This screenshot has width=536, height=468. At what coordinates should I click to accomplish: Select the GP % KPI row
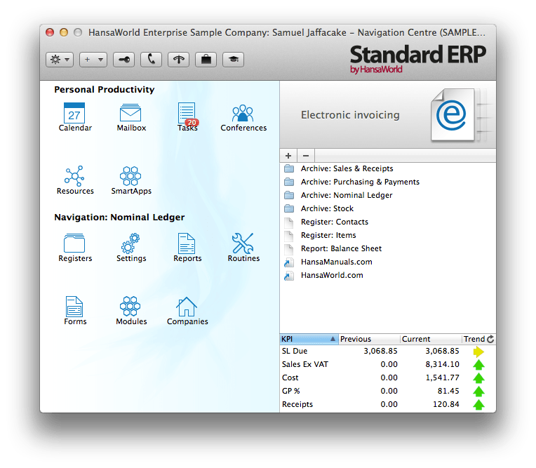click(x=388, y=391)
